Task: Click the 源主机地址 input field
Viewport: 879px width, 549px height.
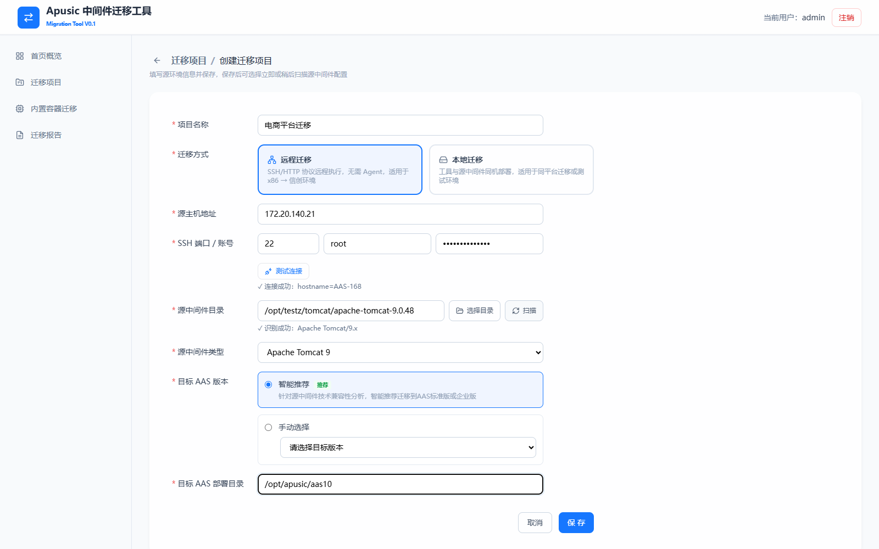Action: (400, 214)
